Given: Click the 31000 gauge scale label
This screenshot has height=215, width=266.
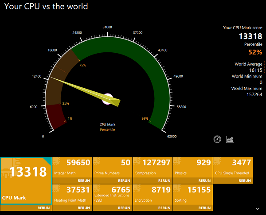Looking at the screenshot, I should [107, 27].
